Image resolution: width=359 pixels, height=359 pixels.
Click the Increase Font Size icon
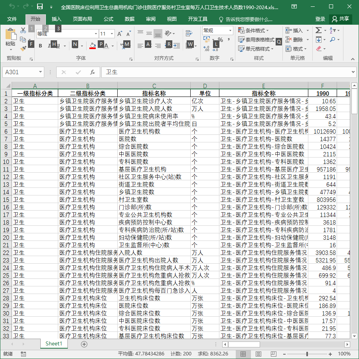coord(120,34)
